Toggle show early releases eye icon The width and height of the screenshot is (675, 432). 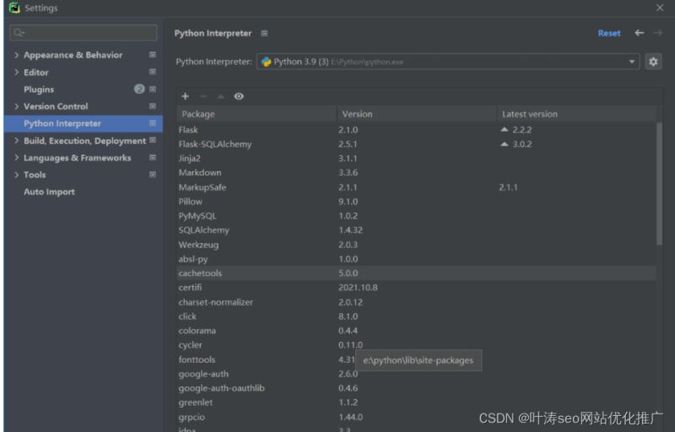coord(239,96)
